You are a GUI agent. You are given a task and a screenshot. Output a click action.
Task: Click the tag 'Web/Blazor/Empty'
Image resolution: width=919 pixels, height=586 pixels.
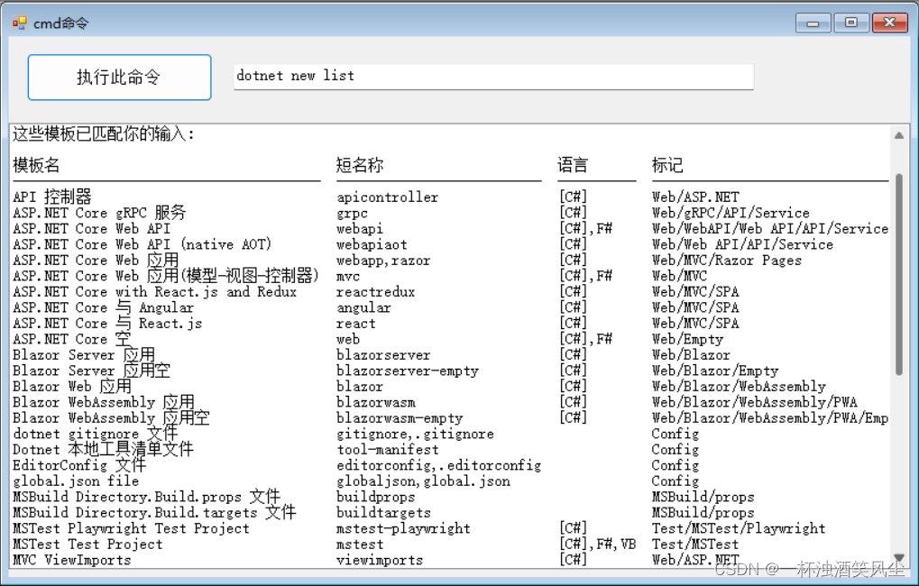click(x=715, y=371)
